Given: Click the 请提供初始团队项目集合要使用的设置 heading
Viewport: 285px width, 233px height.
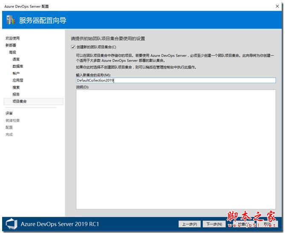Looking at the screenshot, I should tap(108, 38).
